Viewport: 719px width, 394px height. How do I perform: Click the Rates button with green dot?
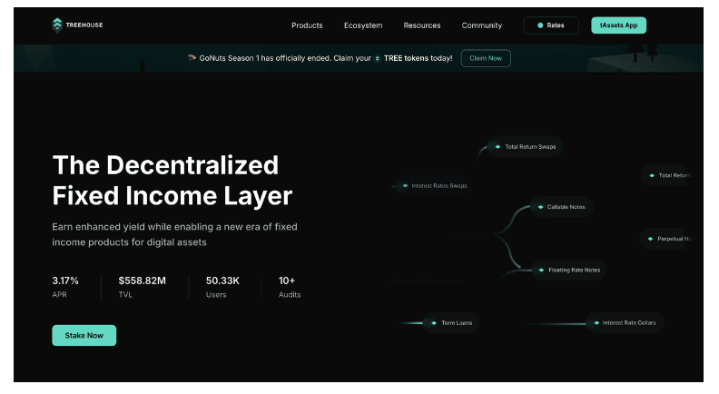click(x=551, y=25)
